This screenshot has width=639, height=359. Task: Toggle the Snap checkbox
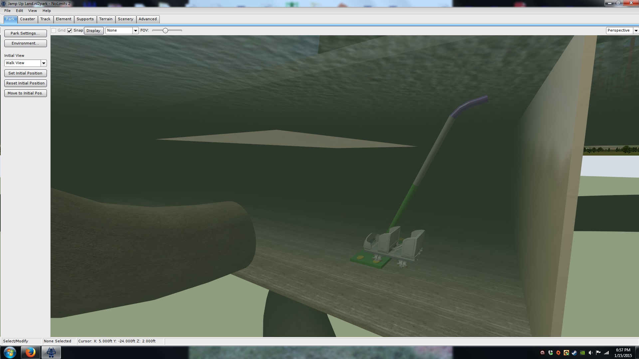pyautogui.click(x=70, y=31)
